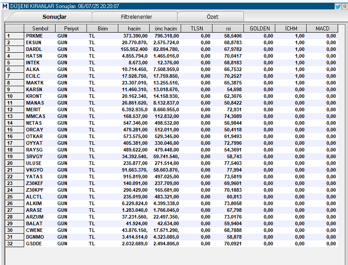
Task: Open the Özet tab
Action: pyautogui.click(x=213, y=17)
